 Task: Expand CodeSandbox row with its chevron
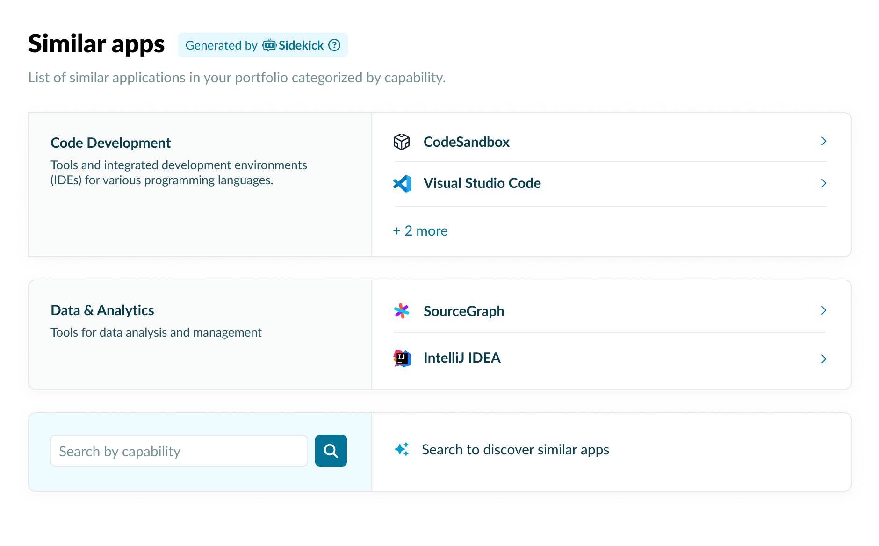coord(823,141)
